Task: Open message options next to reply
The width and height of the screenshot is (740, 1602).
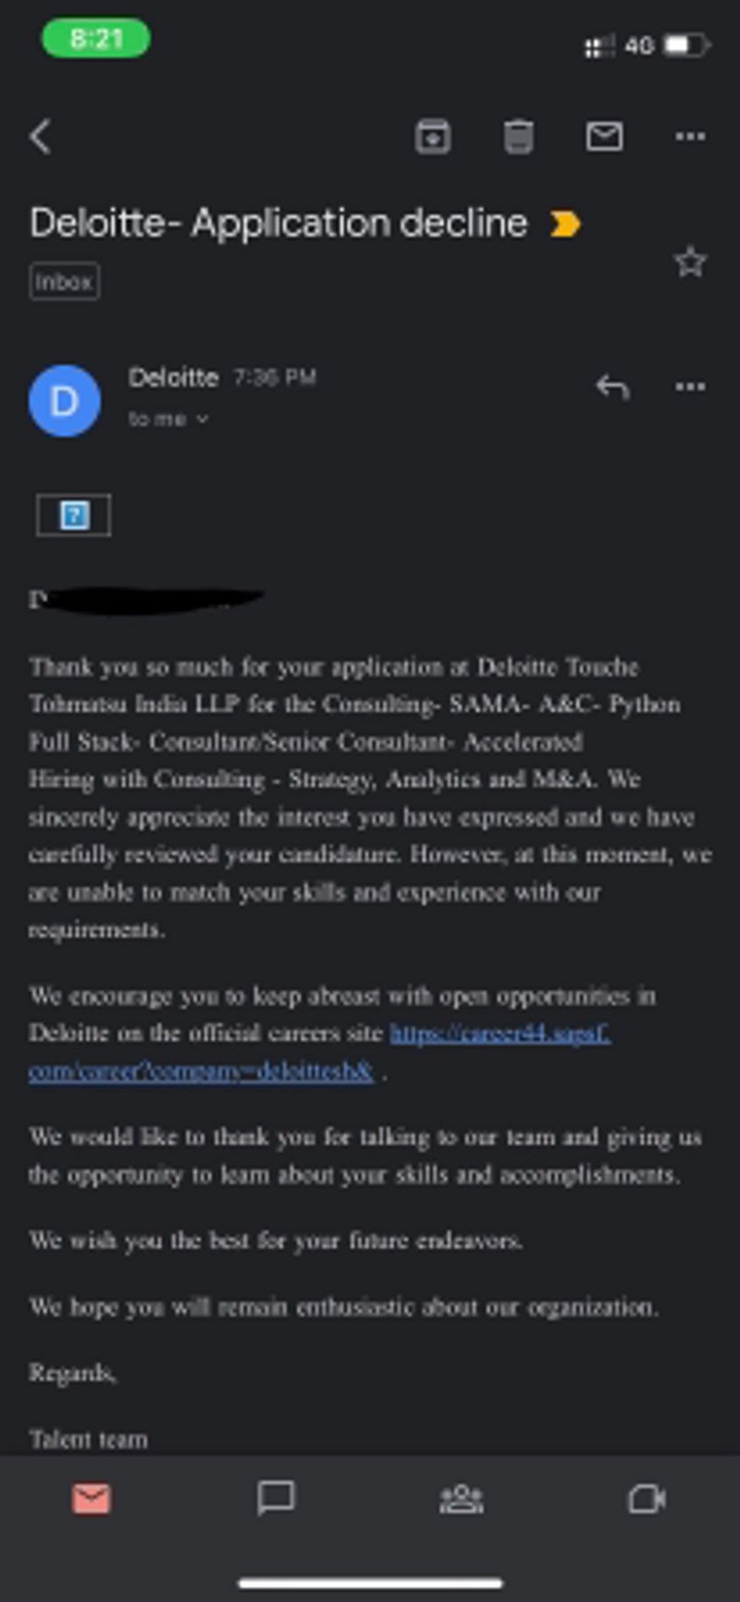Action: tap(689, 386)
